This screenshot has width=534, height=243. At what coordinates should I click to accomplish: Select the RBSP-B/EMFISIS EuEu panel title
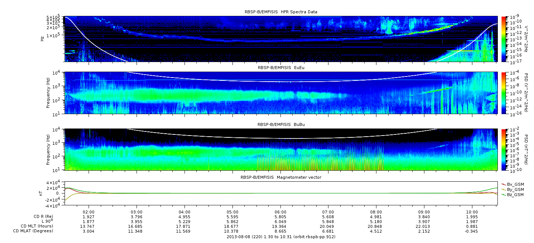(280, 68)
